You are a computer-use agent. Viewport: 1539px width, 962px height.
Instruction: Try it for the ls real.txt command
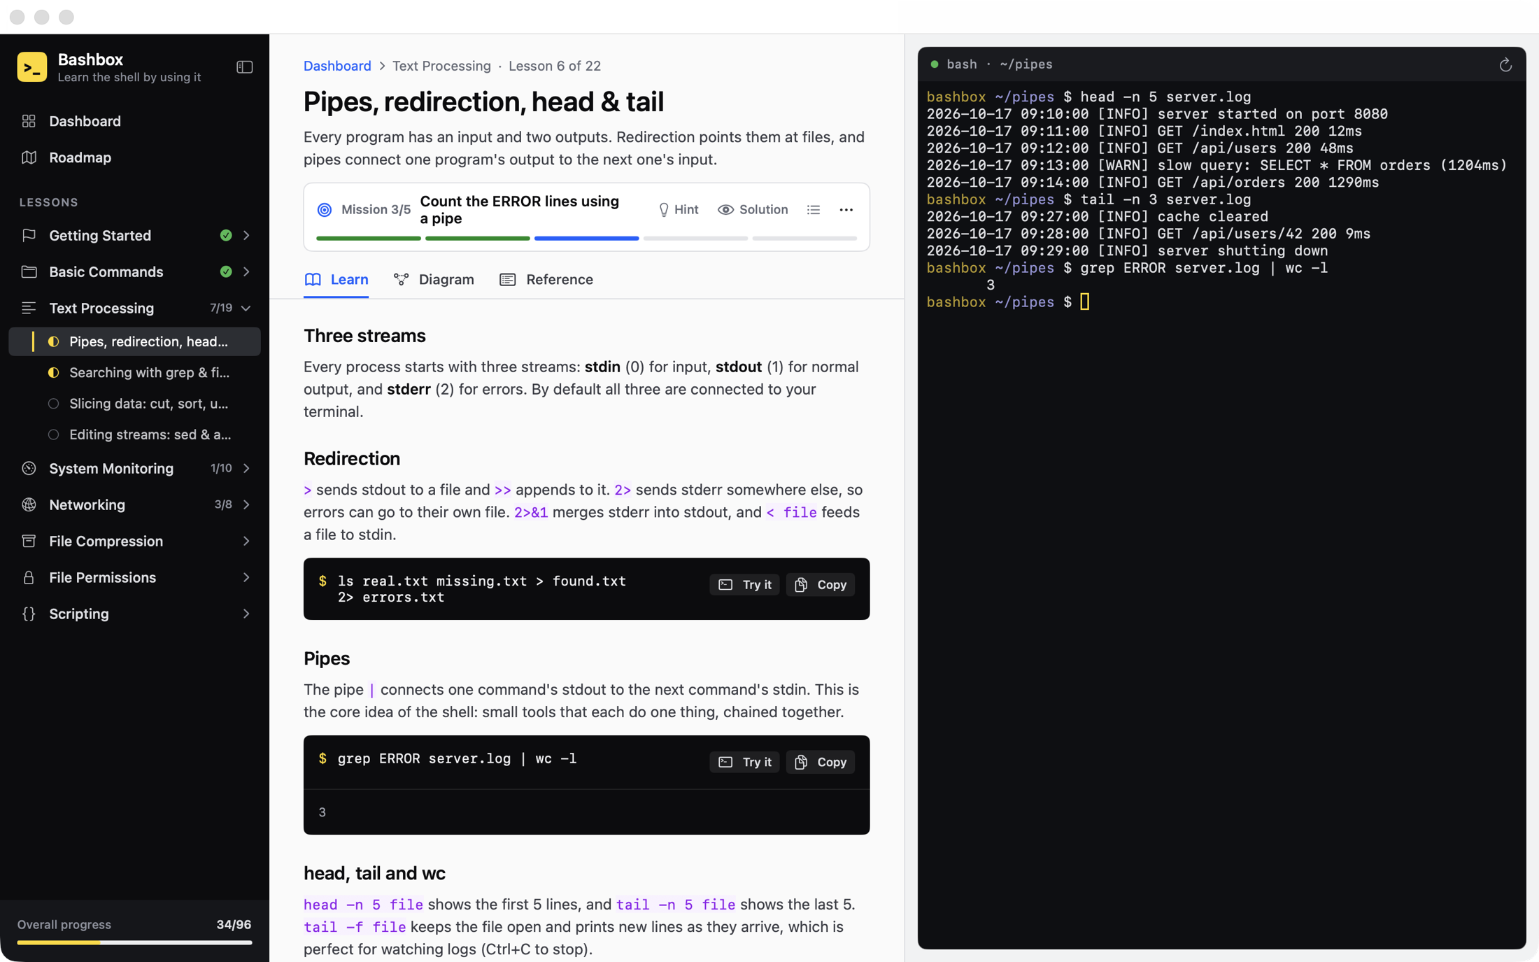[x=744, y=585]
